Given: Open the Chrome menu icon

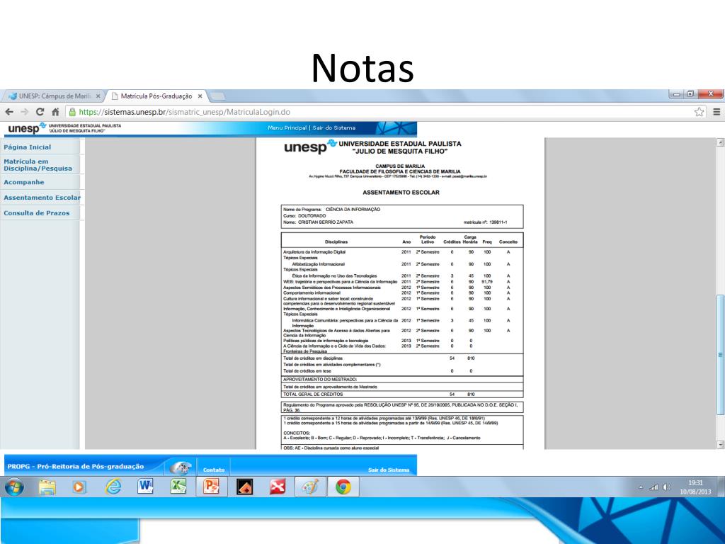Looking at the screenshot, I should (717, 112).
